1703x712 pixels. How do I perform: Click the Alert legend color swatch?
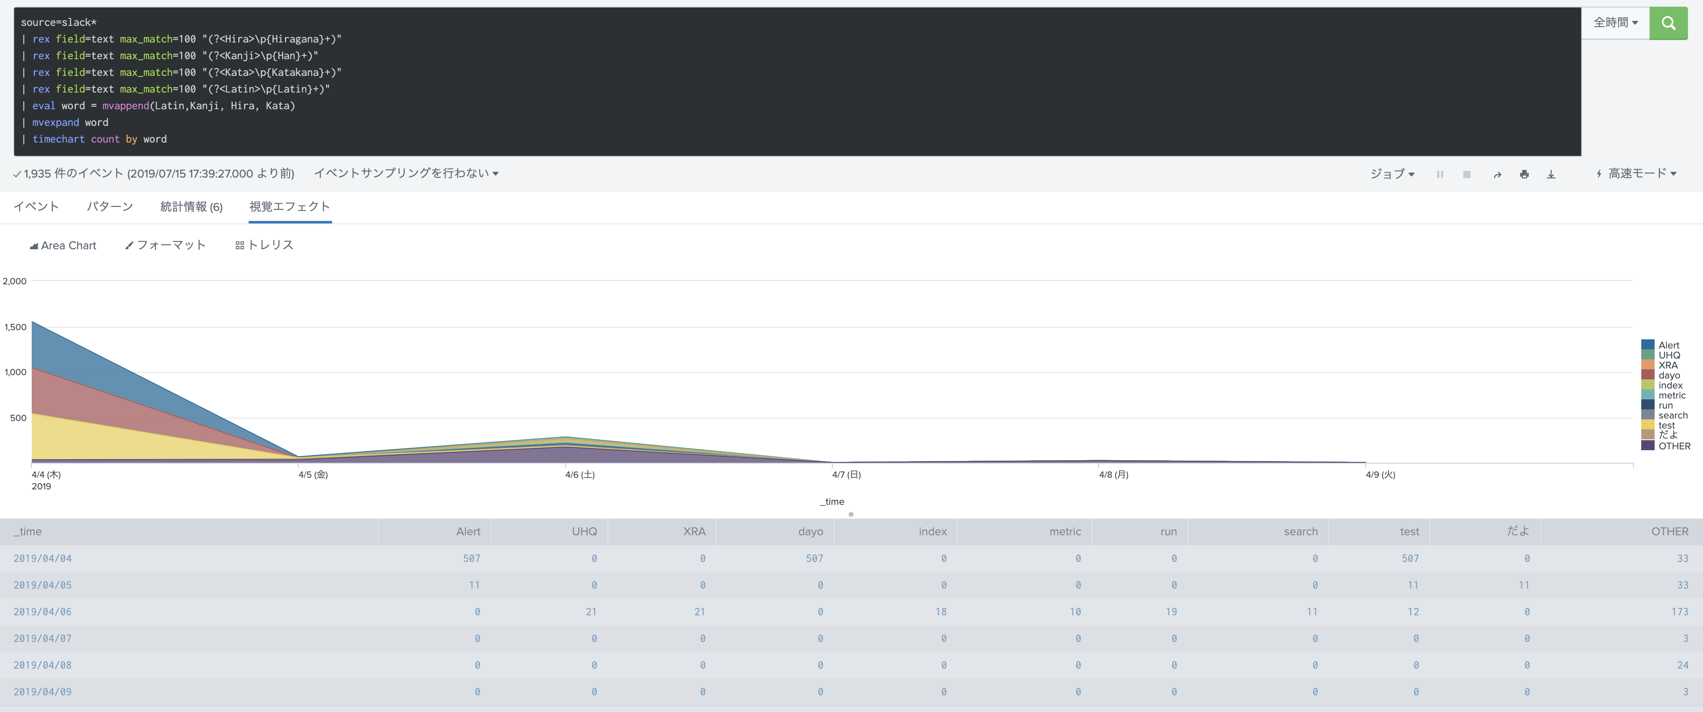pyautogui.click(x=1648, y=345)
